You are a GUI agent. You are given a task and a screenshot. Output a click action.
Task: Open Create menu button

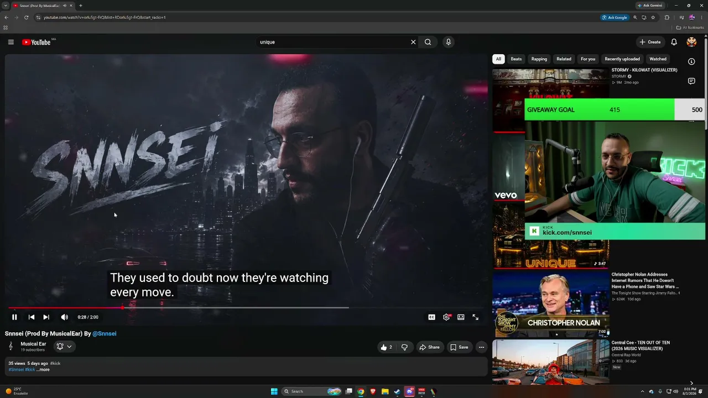[650, 42]
